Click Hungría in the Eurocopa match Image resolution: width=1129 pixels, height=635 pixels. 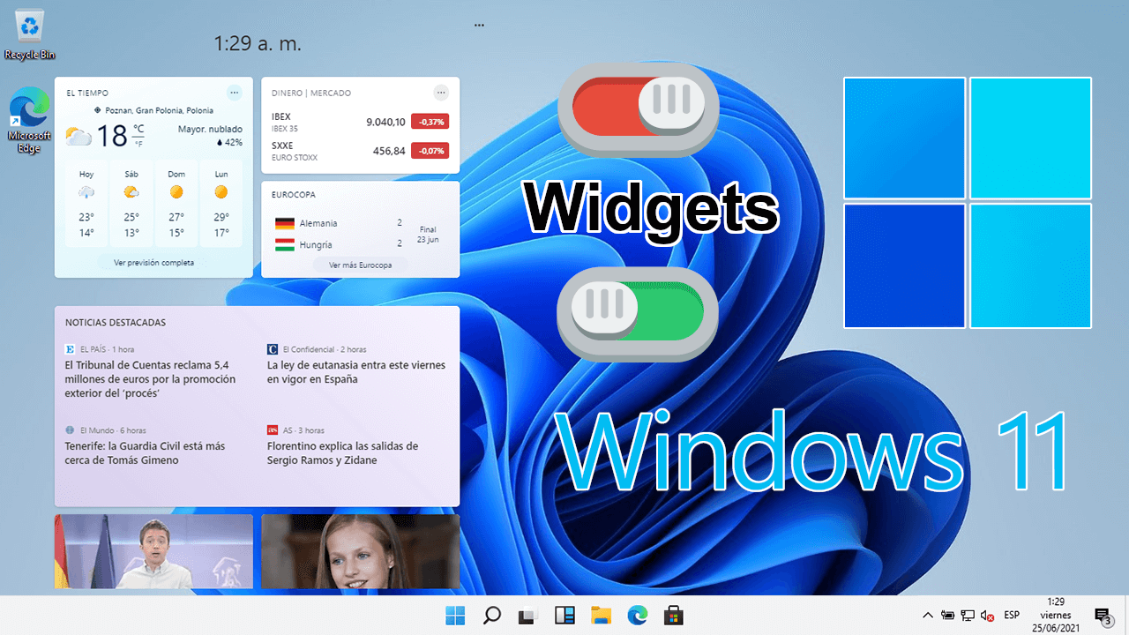[x=316, y=244]
